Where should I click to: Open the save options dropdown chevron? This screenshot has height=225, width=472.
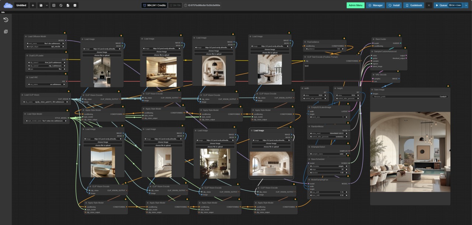47,6
